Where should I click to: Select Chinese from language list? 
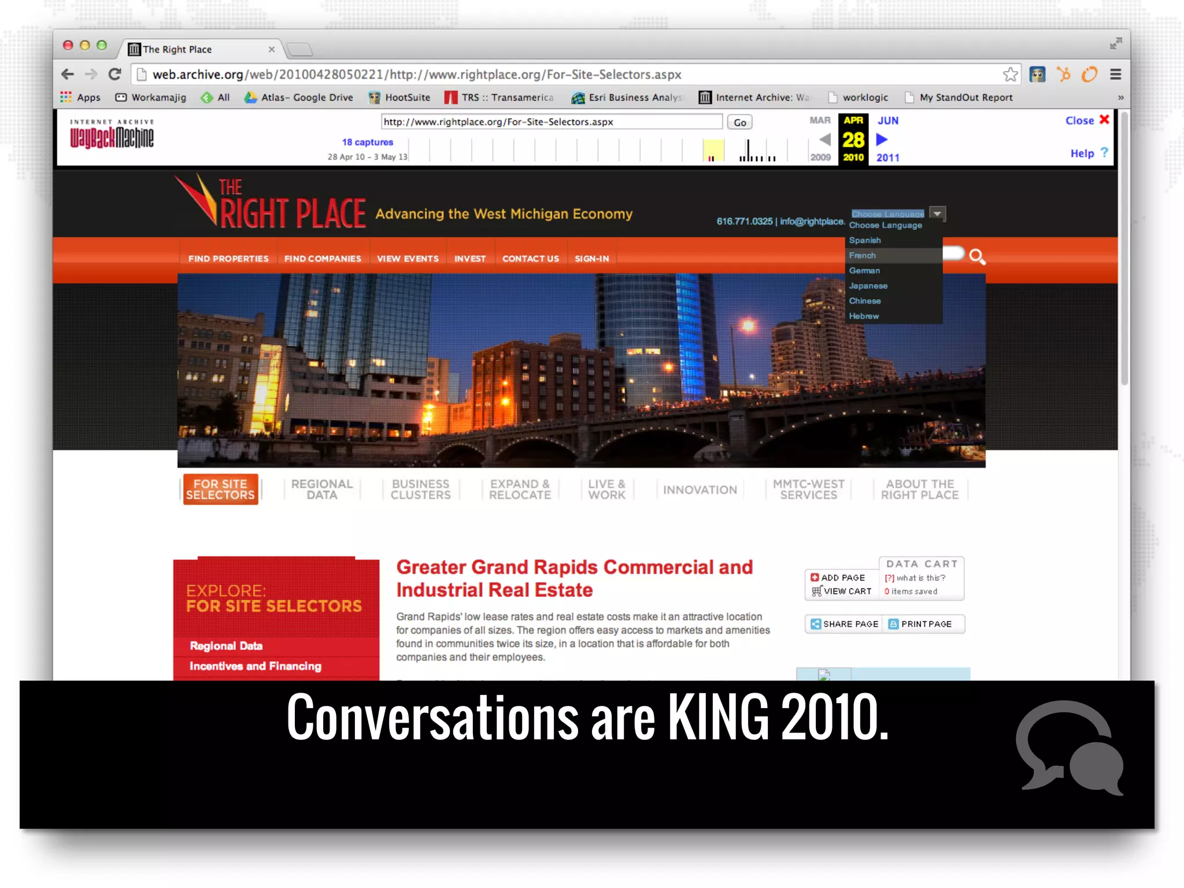pyautogui.click(x=894, y=301)
